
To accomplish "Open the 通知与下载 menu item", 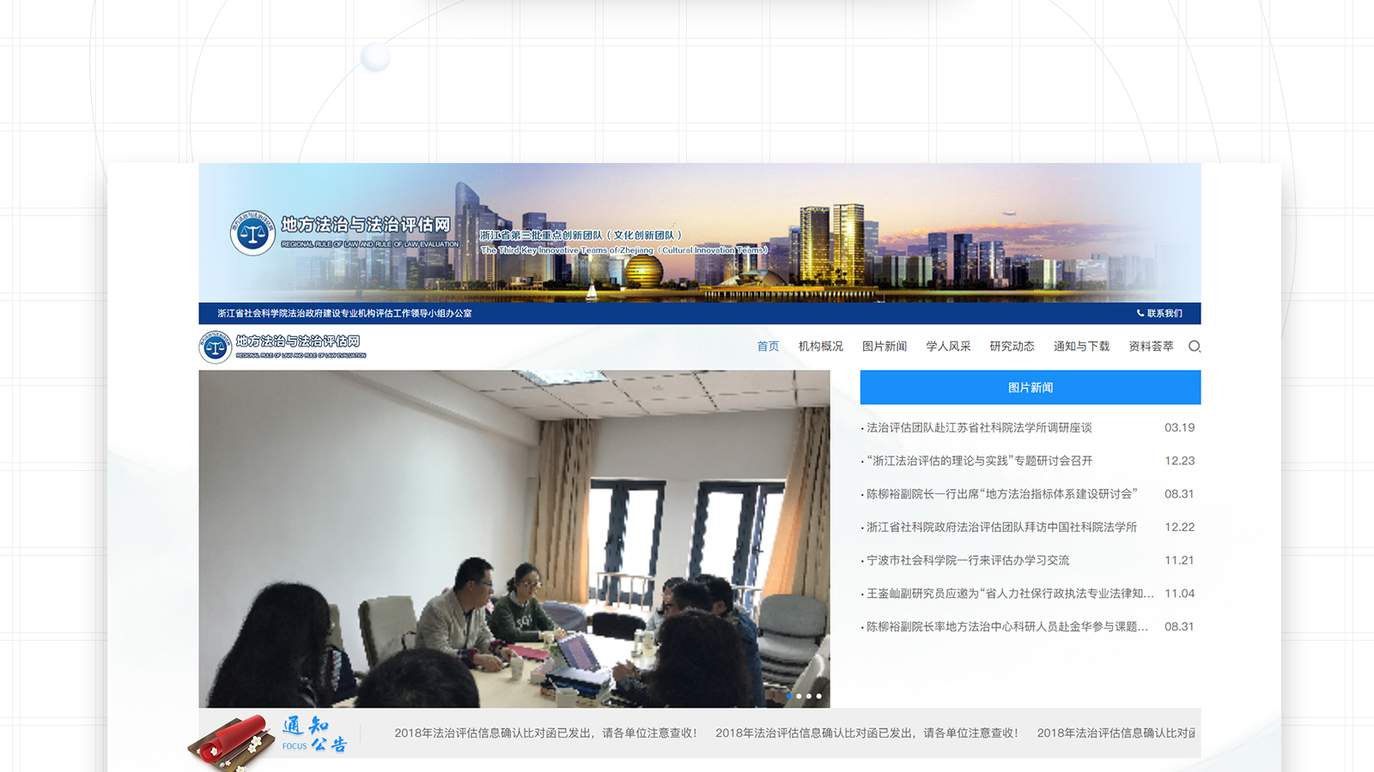I will tap(1081, 347).
